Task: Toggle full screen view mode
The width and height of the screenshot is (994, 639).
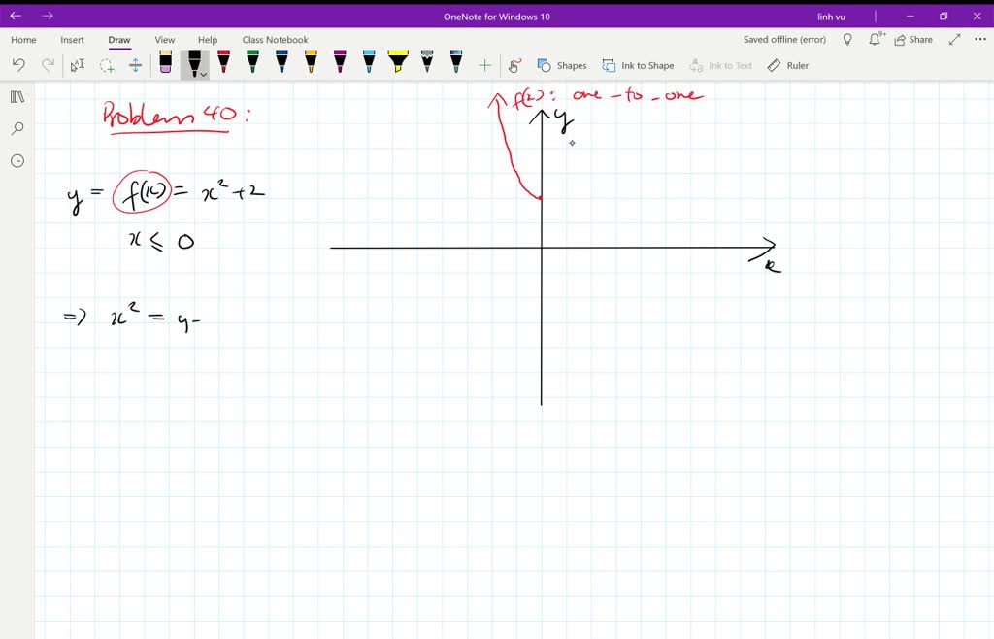Action: click(954, 39)
